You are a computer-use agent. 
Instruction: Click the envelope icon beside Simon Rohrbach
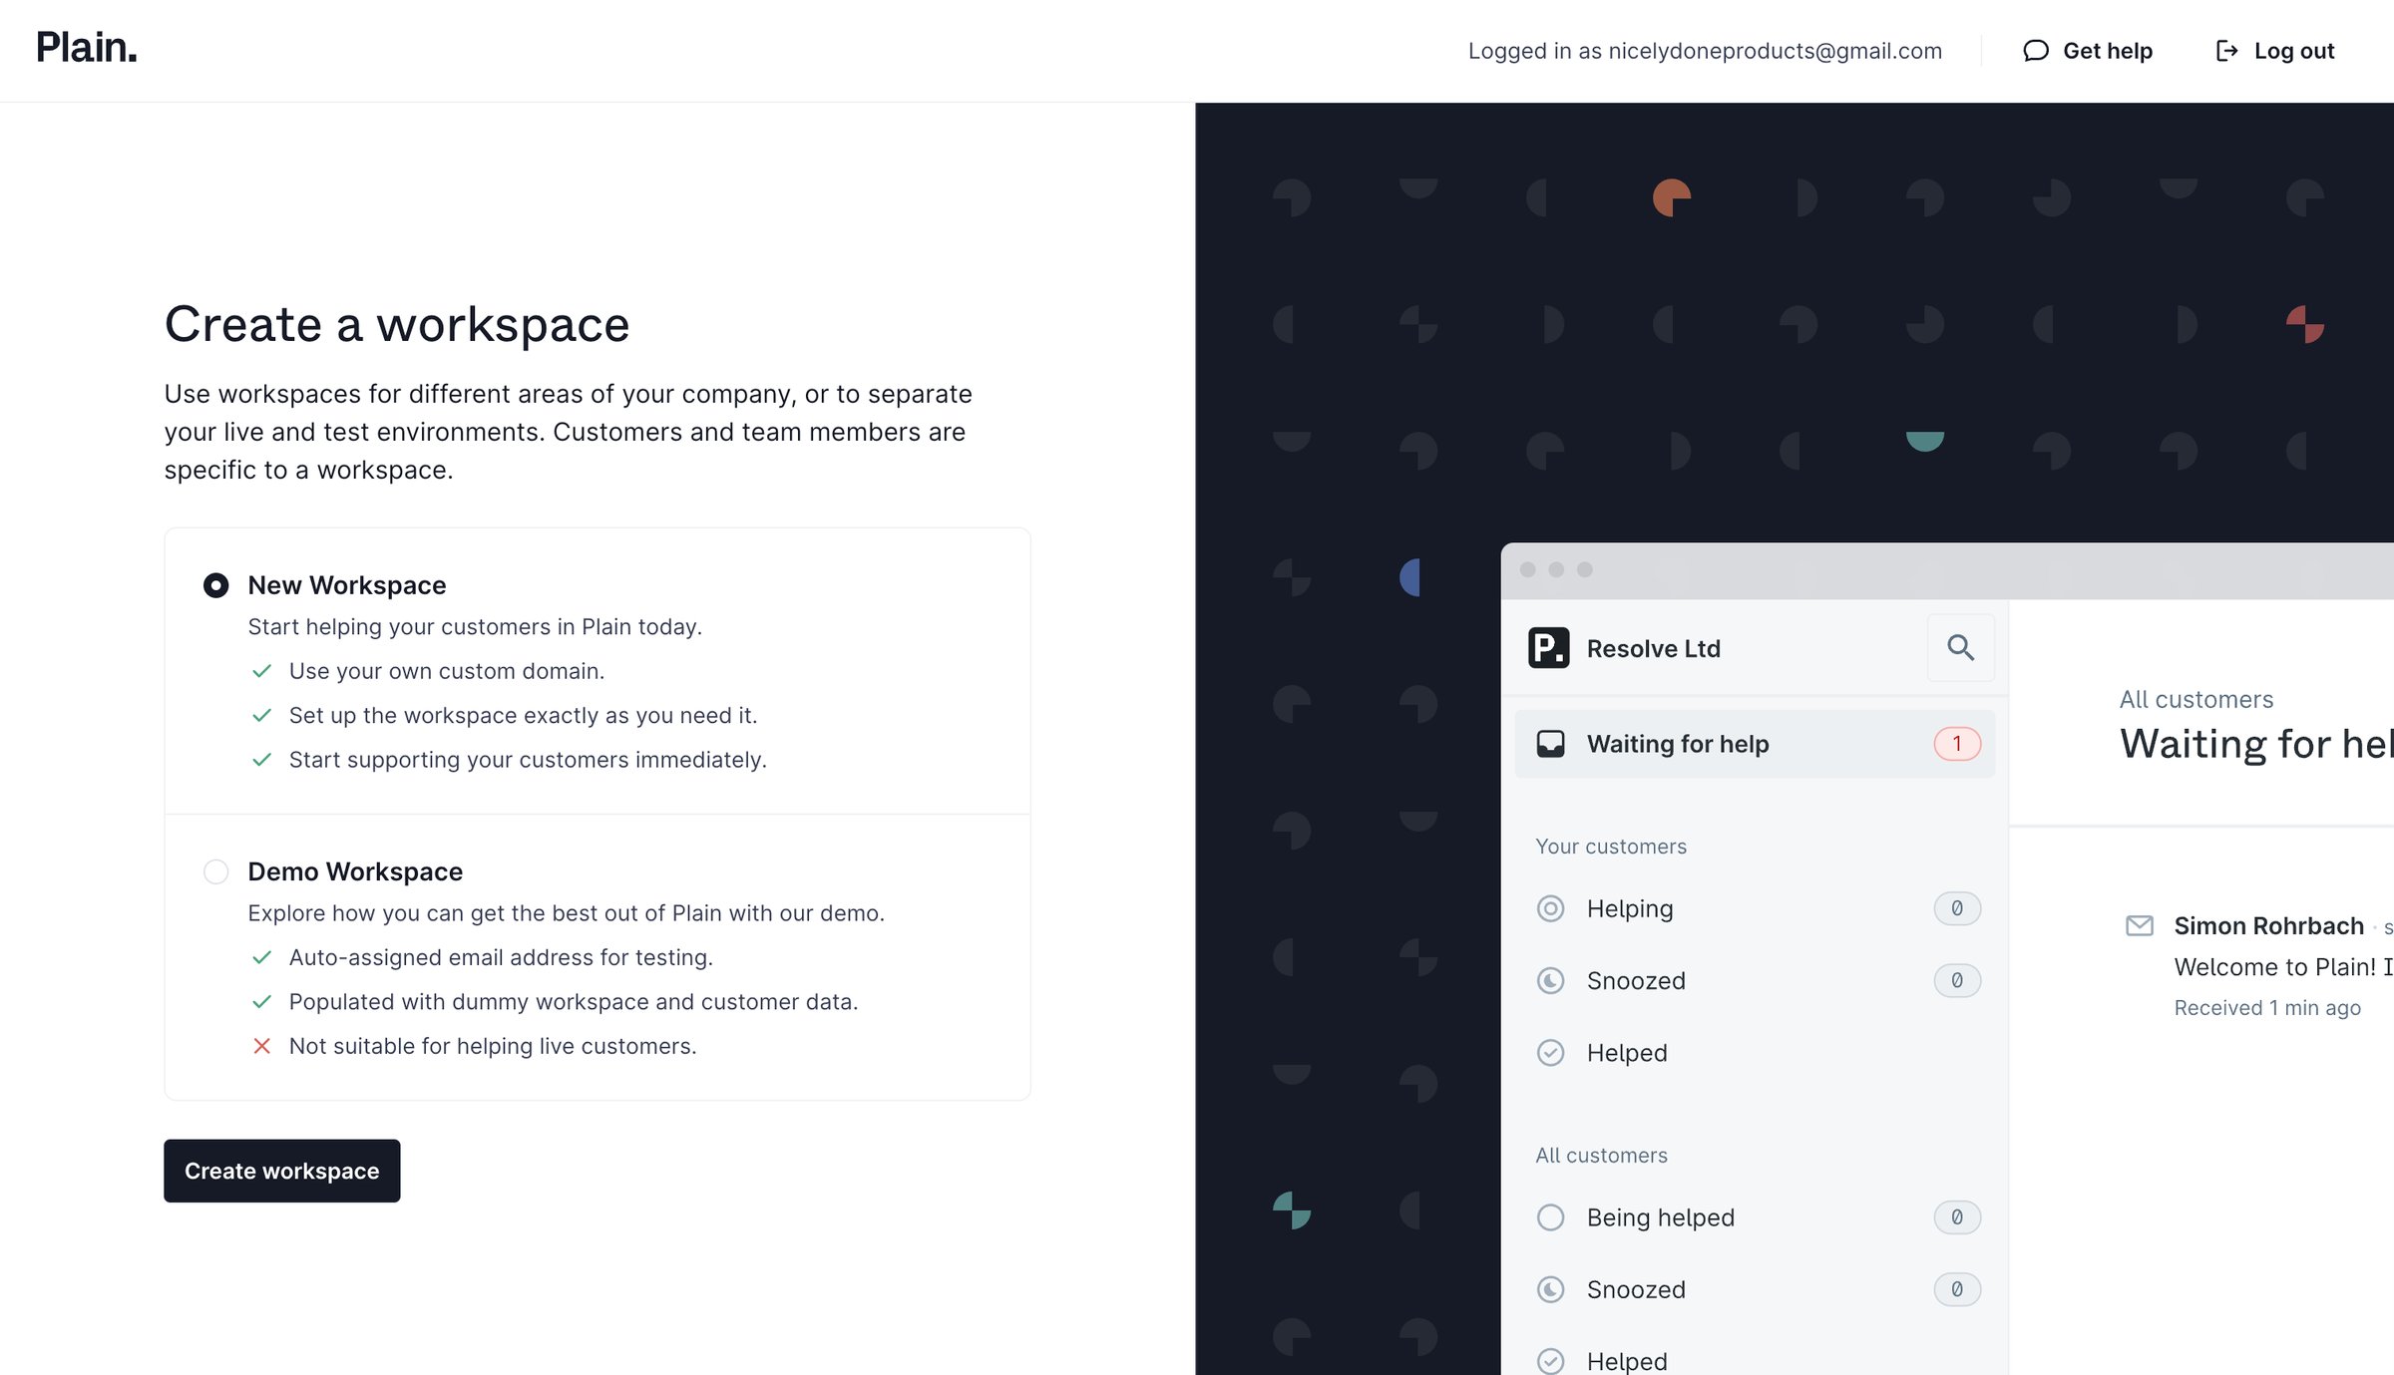[2139, 926]
